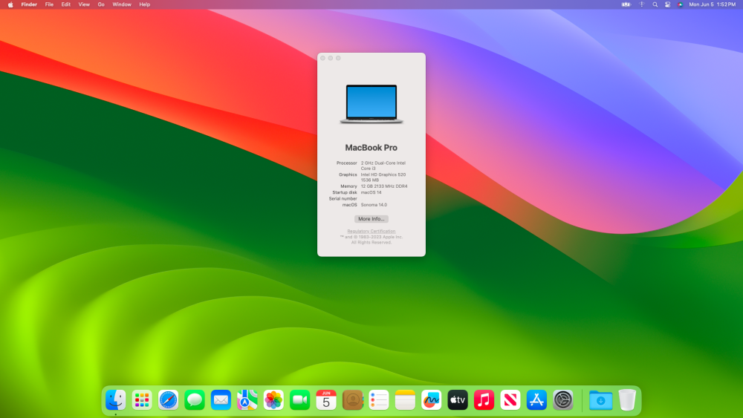Open the Finder menu
The height and width of the screenshot is (418, 743).
point(29,4)
